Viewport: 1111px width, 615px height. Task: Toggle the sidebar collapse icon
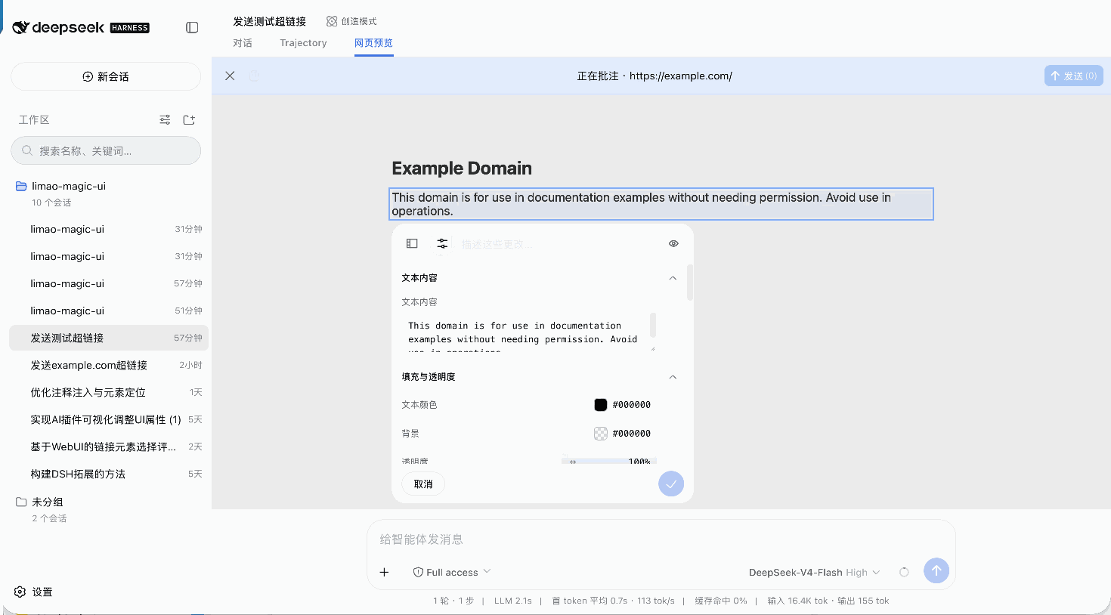pyautogui.click(x=192, y=27)
